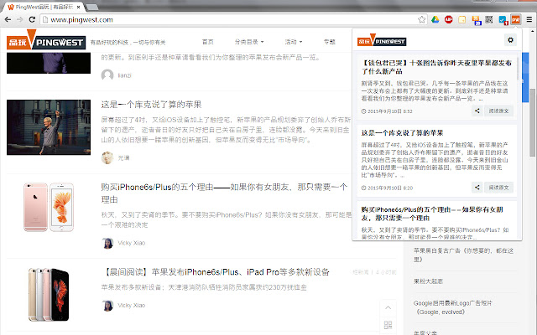Click 阅读原文 for 库克说了算 popup article
Image resolution: width=537 pixels, height=335 pixels.
coord(498,188)
